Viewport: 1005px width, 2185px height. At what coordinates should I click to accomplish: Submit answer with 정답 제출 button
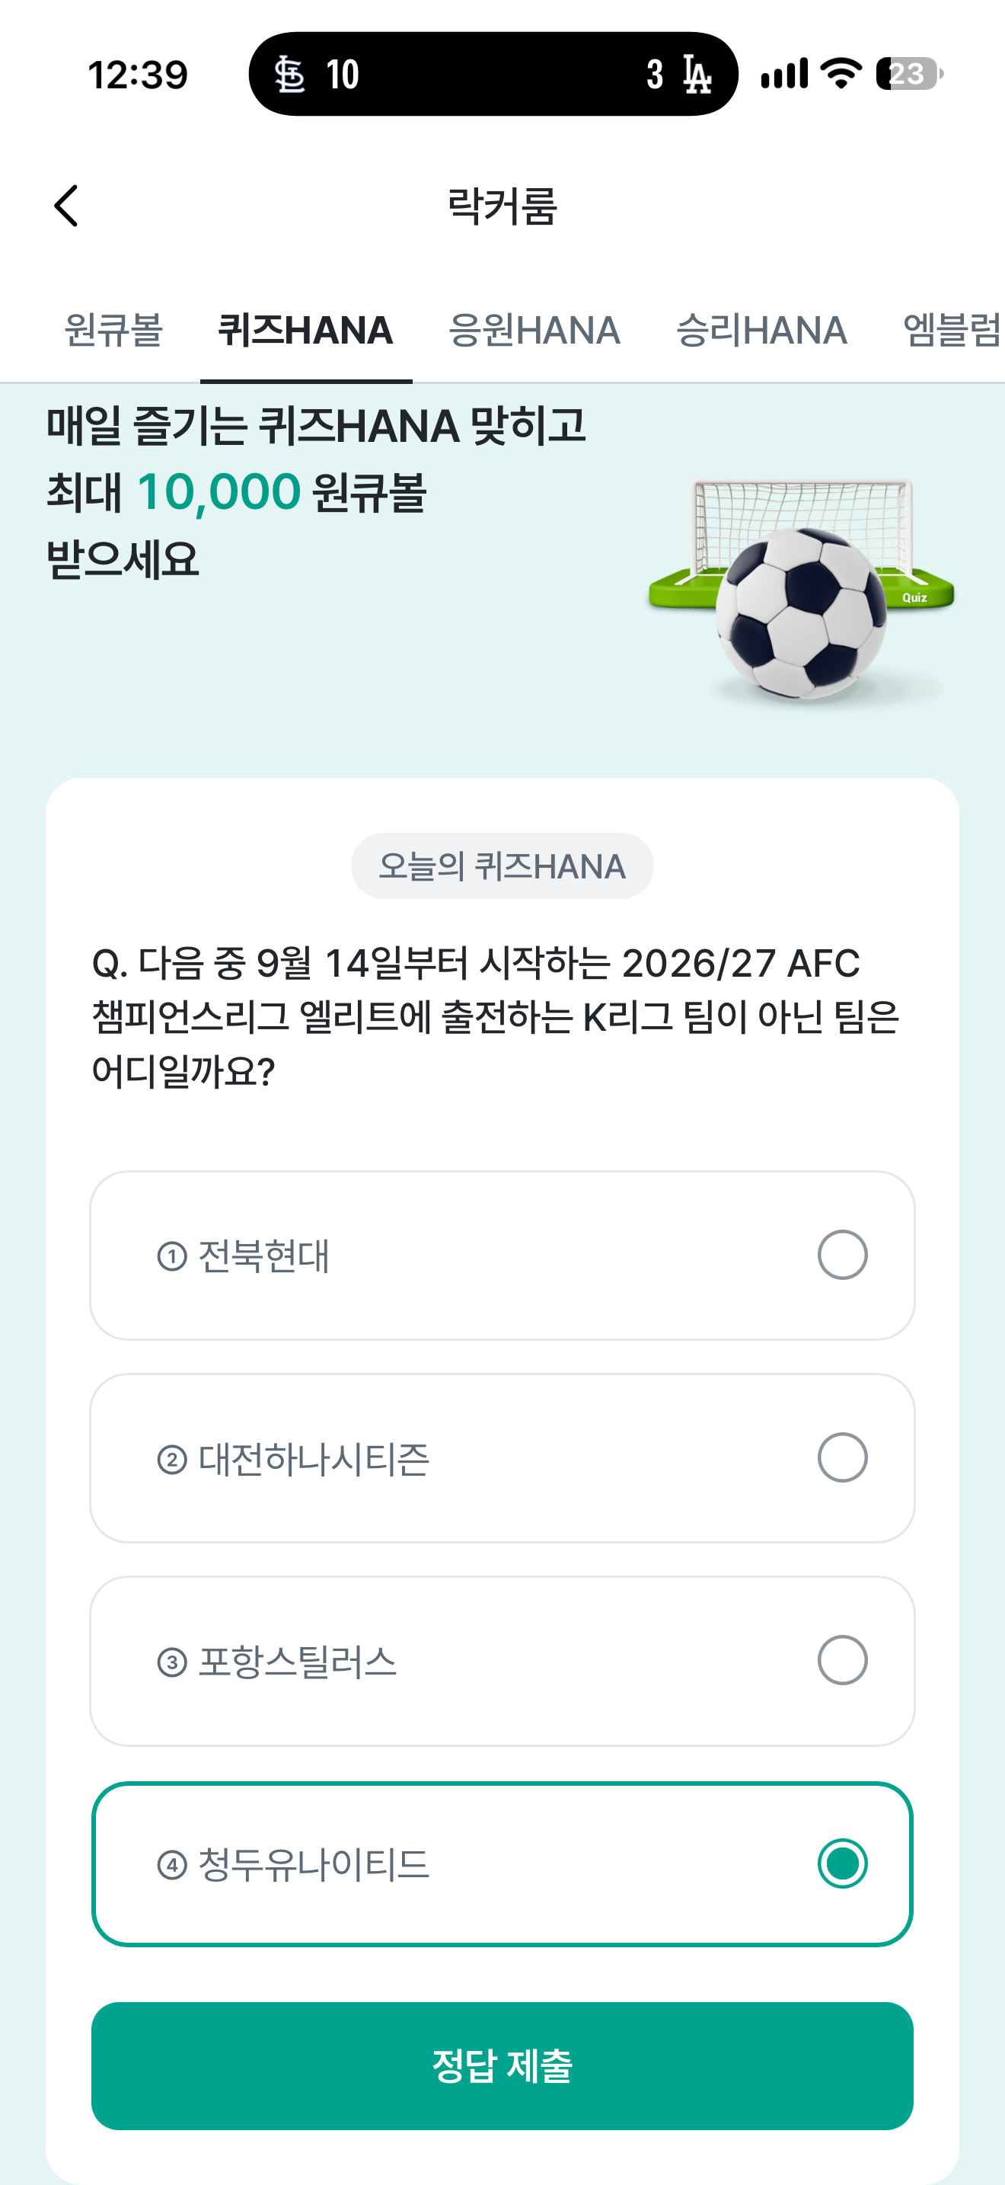[502, 2065]
